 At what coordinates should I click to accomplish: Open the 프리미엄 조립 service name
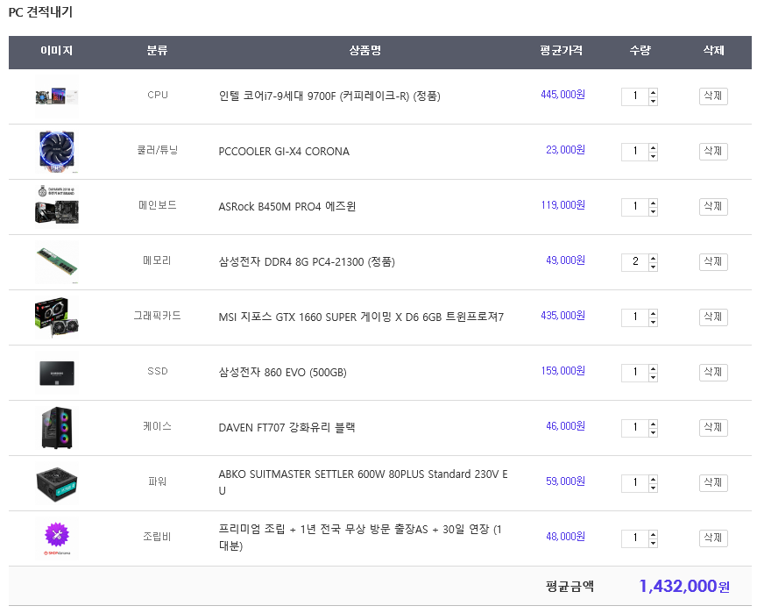point(360,538)
